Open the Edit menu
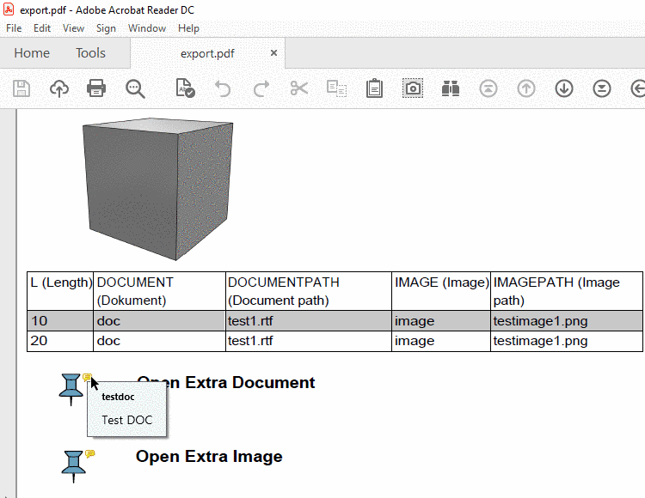This screenshot has height=498, width=645. (x=42, y=28)
